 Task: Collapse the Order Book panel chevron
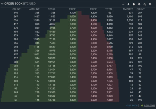[x=2, y=4]
